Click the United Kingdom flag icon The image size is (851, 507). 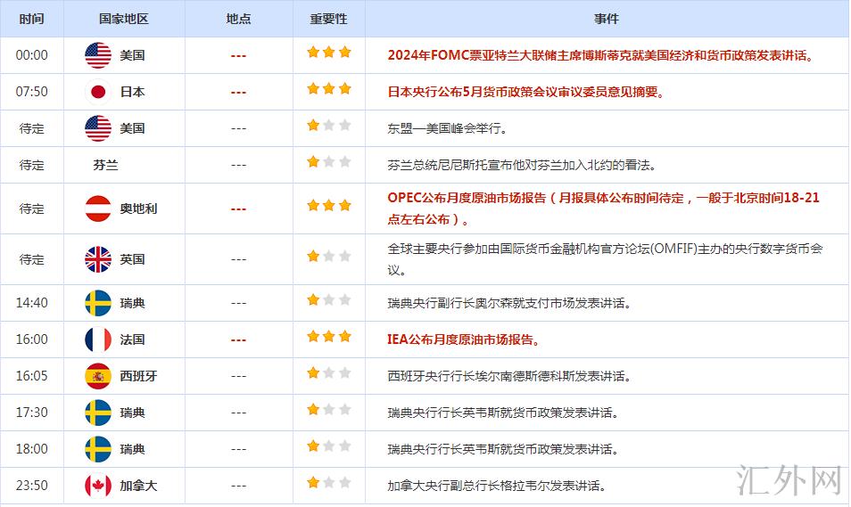click(x=98, y=259)
